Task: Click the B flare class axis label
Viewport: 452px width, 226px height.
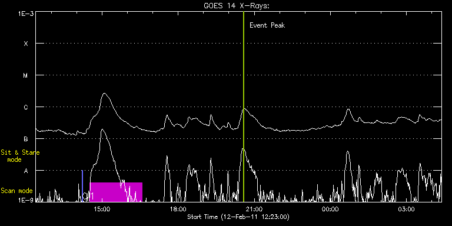Action: (x=26, y=139)
